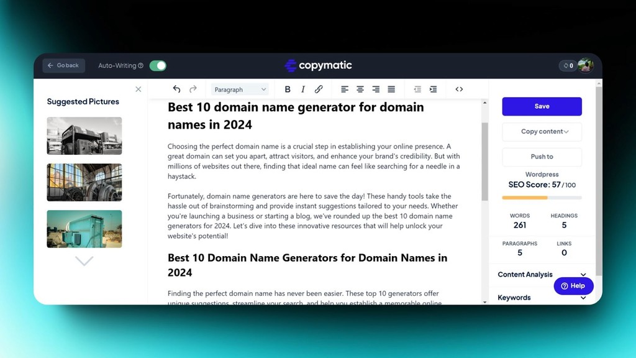Open the HTML code view
The width and height of the screenshot is (636, 358).
[x=459, y=89]
